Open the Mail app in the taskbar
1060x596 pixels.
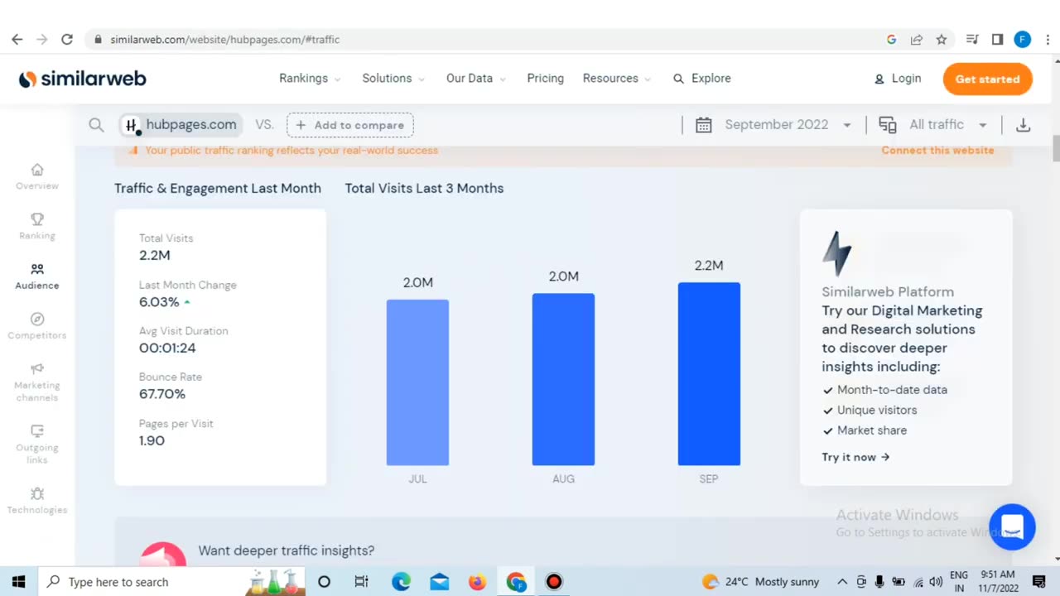pyautogui.click(x=439, y=582)
